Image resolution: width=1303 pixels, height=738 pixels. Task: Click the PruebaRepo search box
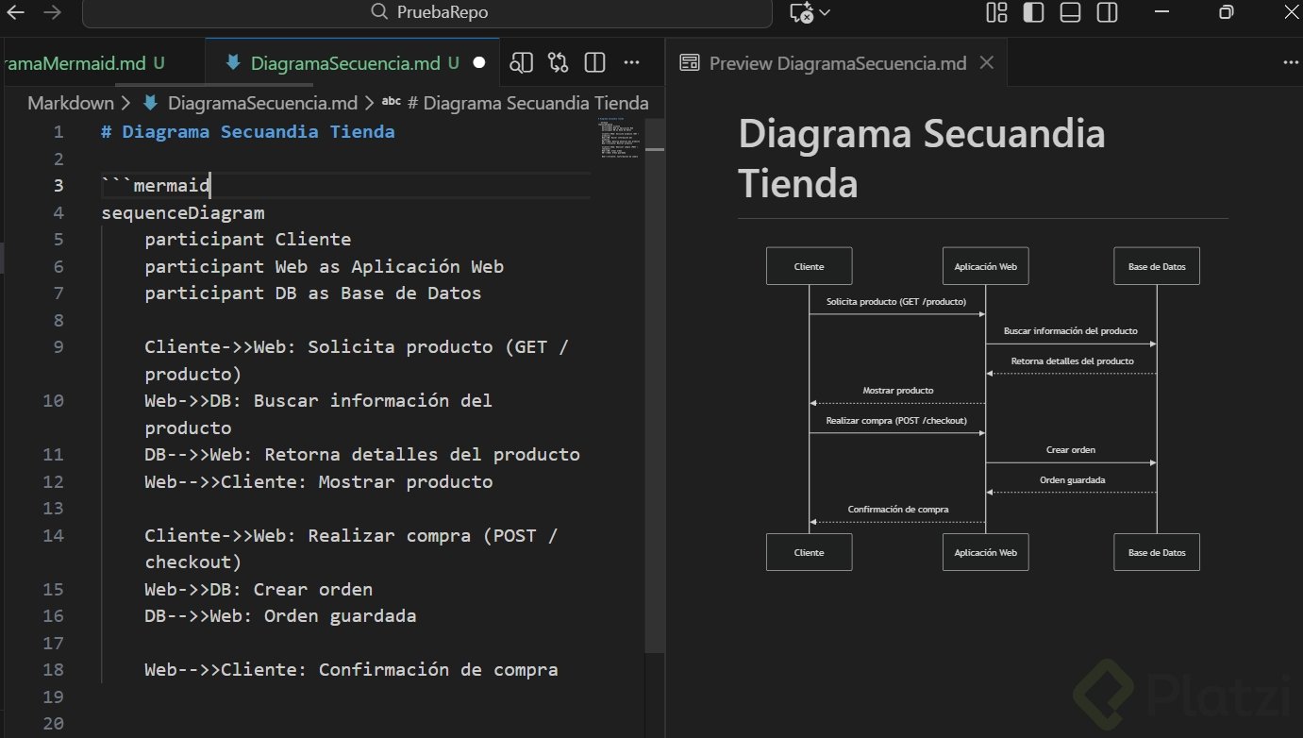point(427,12)
